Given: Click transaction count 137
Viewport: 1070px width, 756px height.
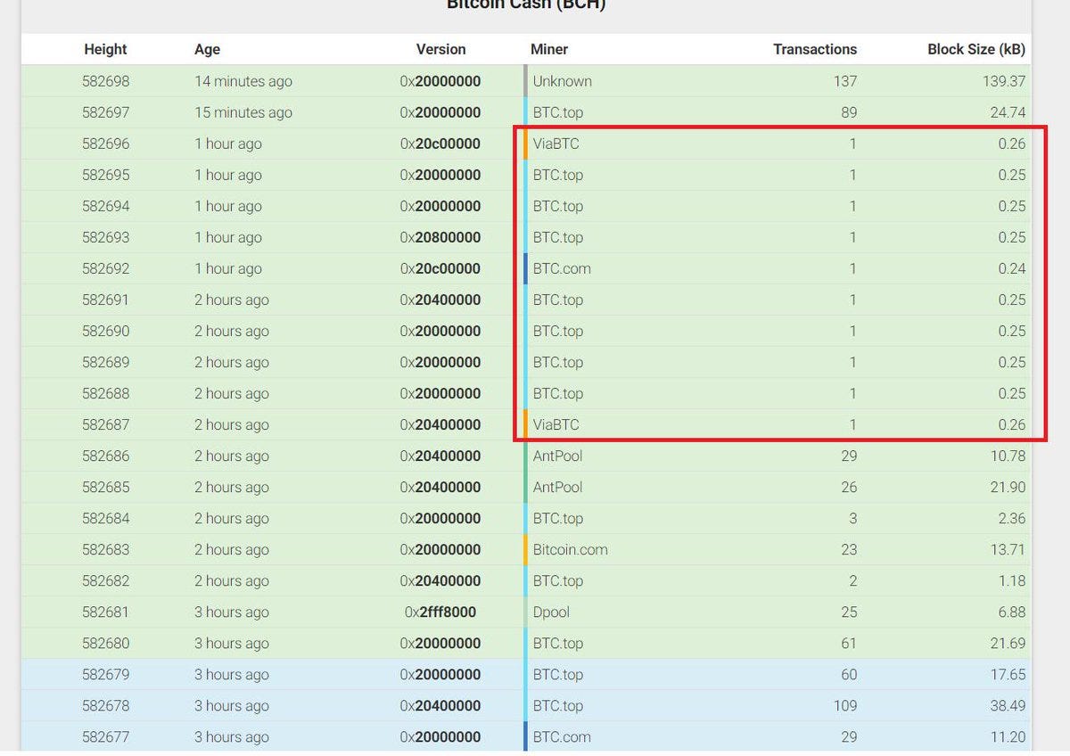Looking at the screenshot, I should tap(845, 81).
